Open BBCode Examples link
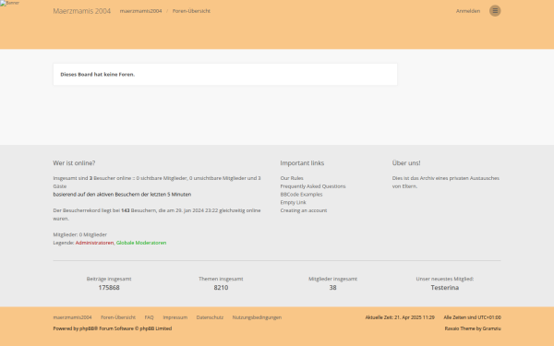This screenshot has width=554, height=346. [x=301, y=194]
